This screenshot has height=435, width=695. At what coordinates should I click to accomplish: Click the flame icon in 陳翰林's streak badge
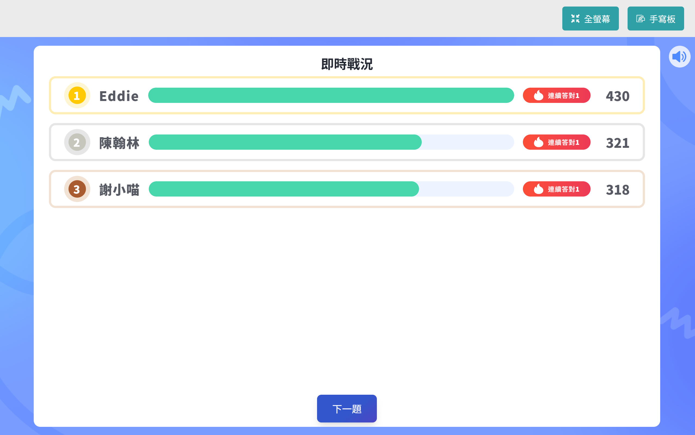click(x=538, y=142)
